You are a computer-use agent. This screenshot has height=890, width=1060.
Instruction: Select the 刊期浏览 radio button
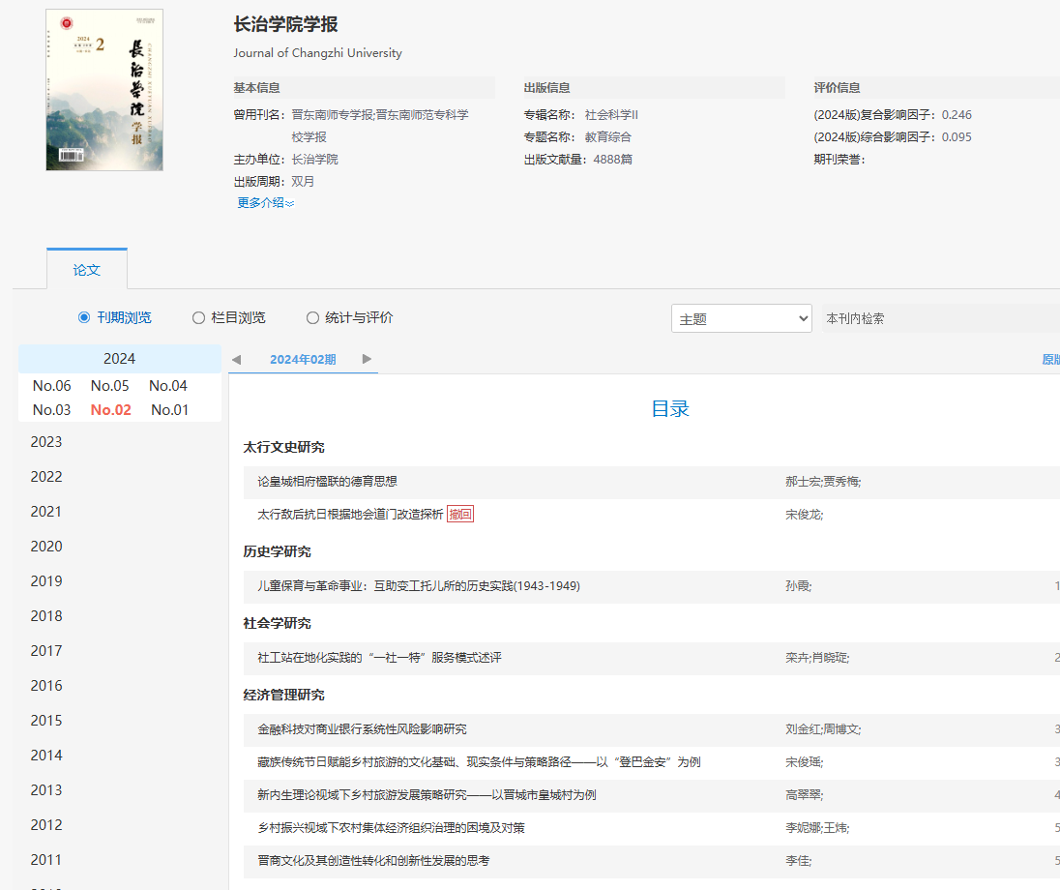tap(84, 317)
